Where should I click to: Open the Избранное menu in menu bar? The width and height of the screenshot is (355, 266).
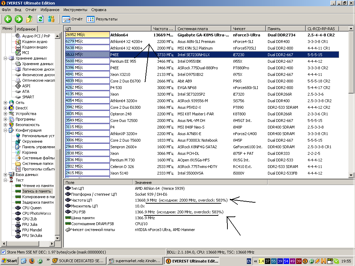tap(50, 10)
